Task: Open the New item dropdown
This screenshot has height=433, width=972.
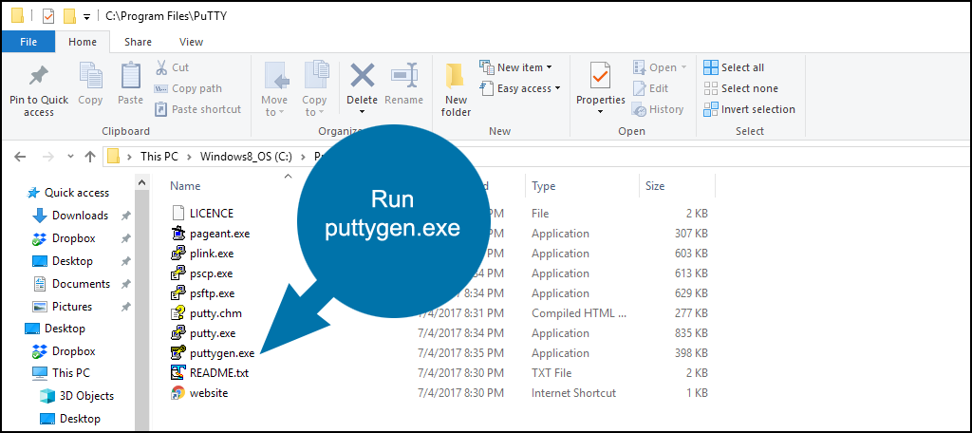Action: tap(515, 67)
